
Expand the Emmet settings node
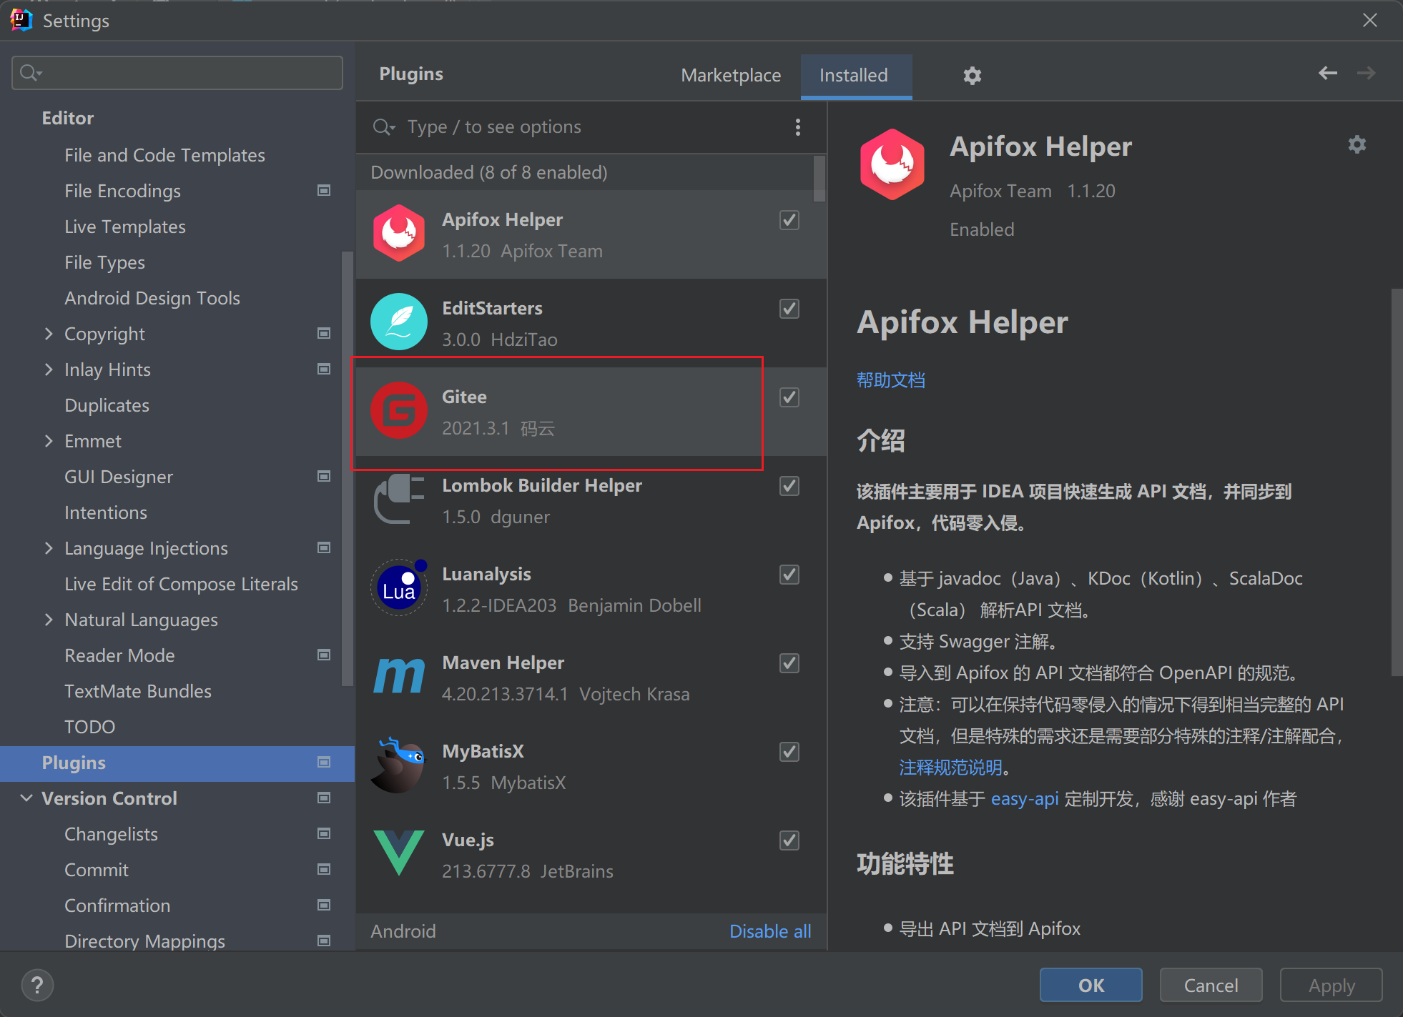49,441
